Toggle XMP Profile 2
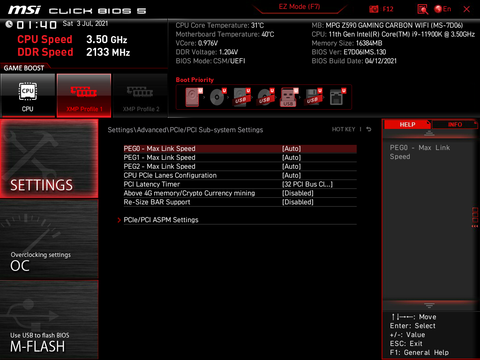This screenshot has height=360, width=480. [141, 95]
